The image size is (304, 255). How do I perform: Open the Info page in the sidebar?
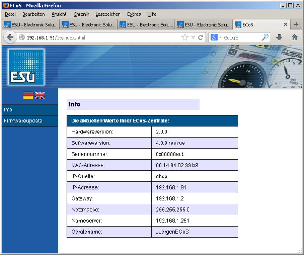[30, 110]
